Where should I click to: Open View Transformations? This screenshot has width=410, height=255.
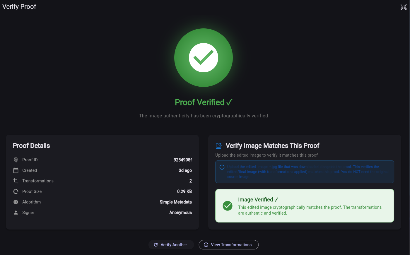228,245
